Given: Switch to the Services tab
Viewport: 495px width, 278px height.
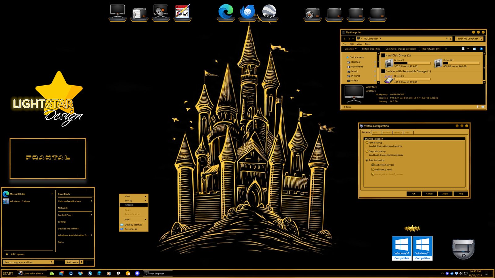Looking at the screenshot, I should [387, 133].
